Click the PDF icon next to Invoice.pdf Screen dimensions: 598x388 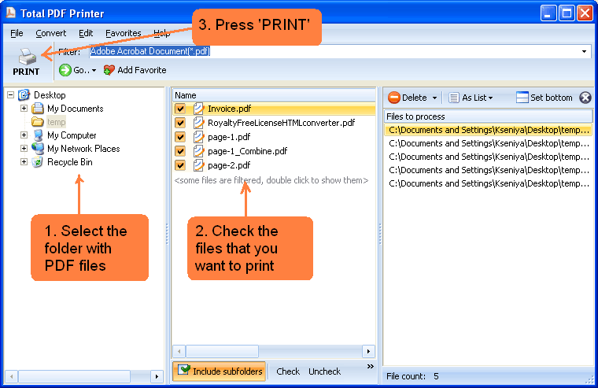198,109
